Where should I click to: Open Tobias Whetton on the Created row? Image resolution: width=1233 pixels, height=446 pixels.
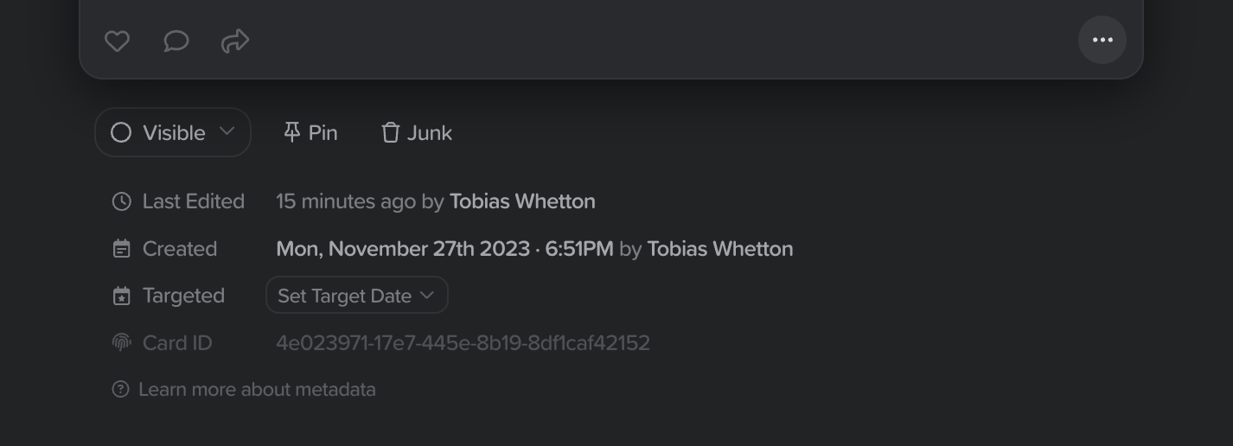[x=720, y=249]
